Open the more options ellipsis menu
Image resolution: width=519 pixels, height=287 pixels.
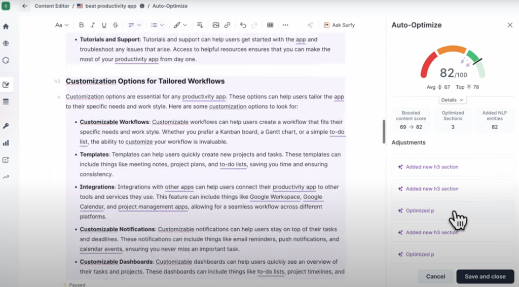(x=285, y=25)
